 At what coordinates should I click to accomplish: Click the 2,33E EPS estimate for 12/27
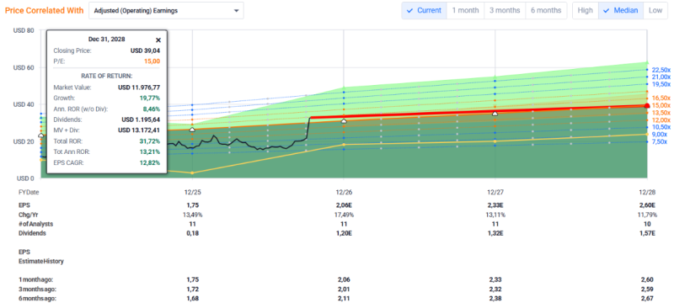click(495, 206)
